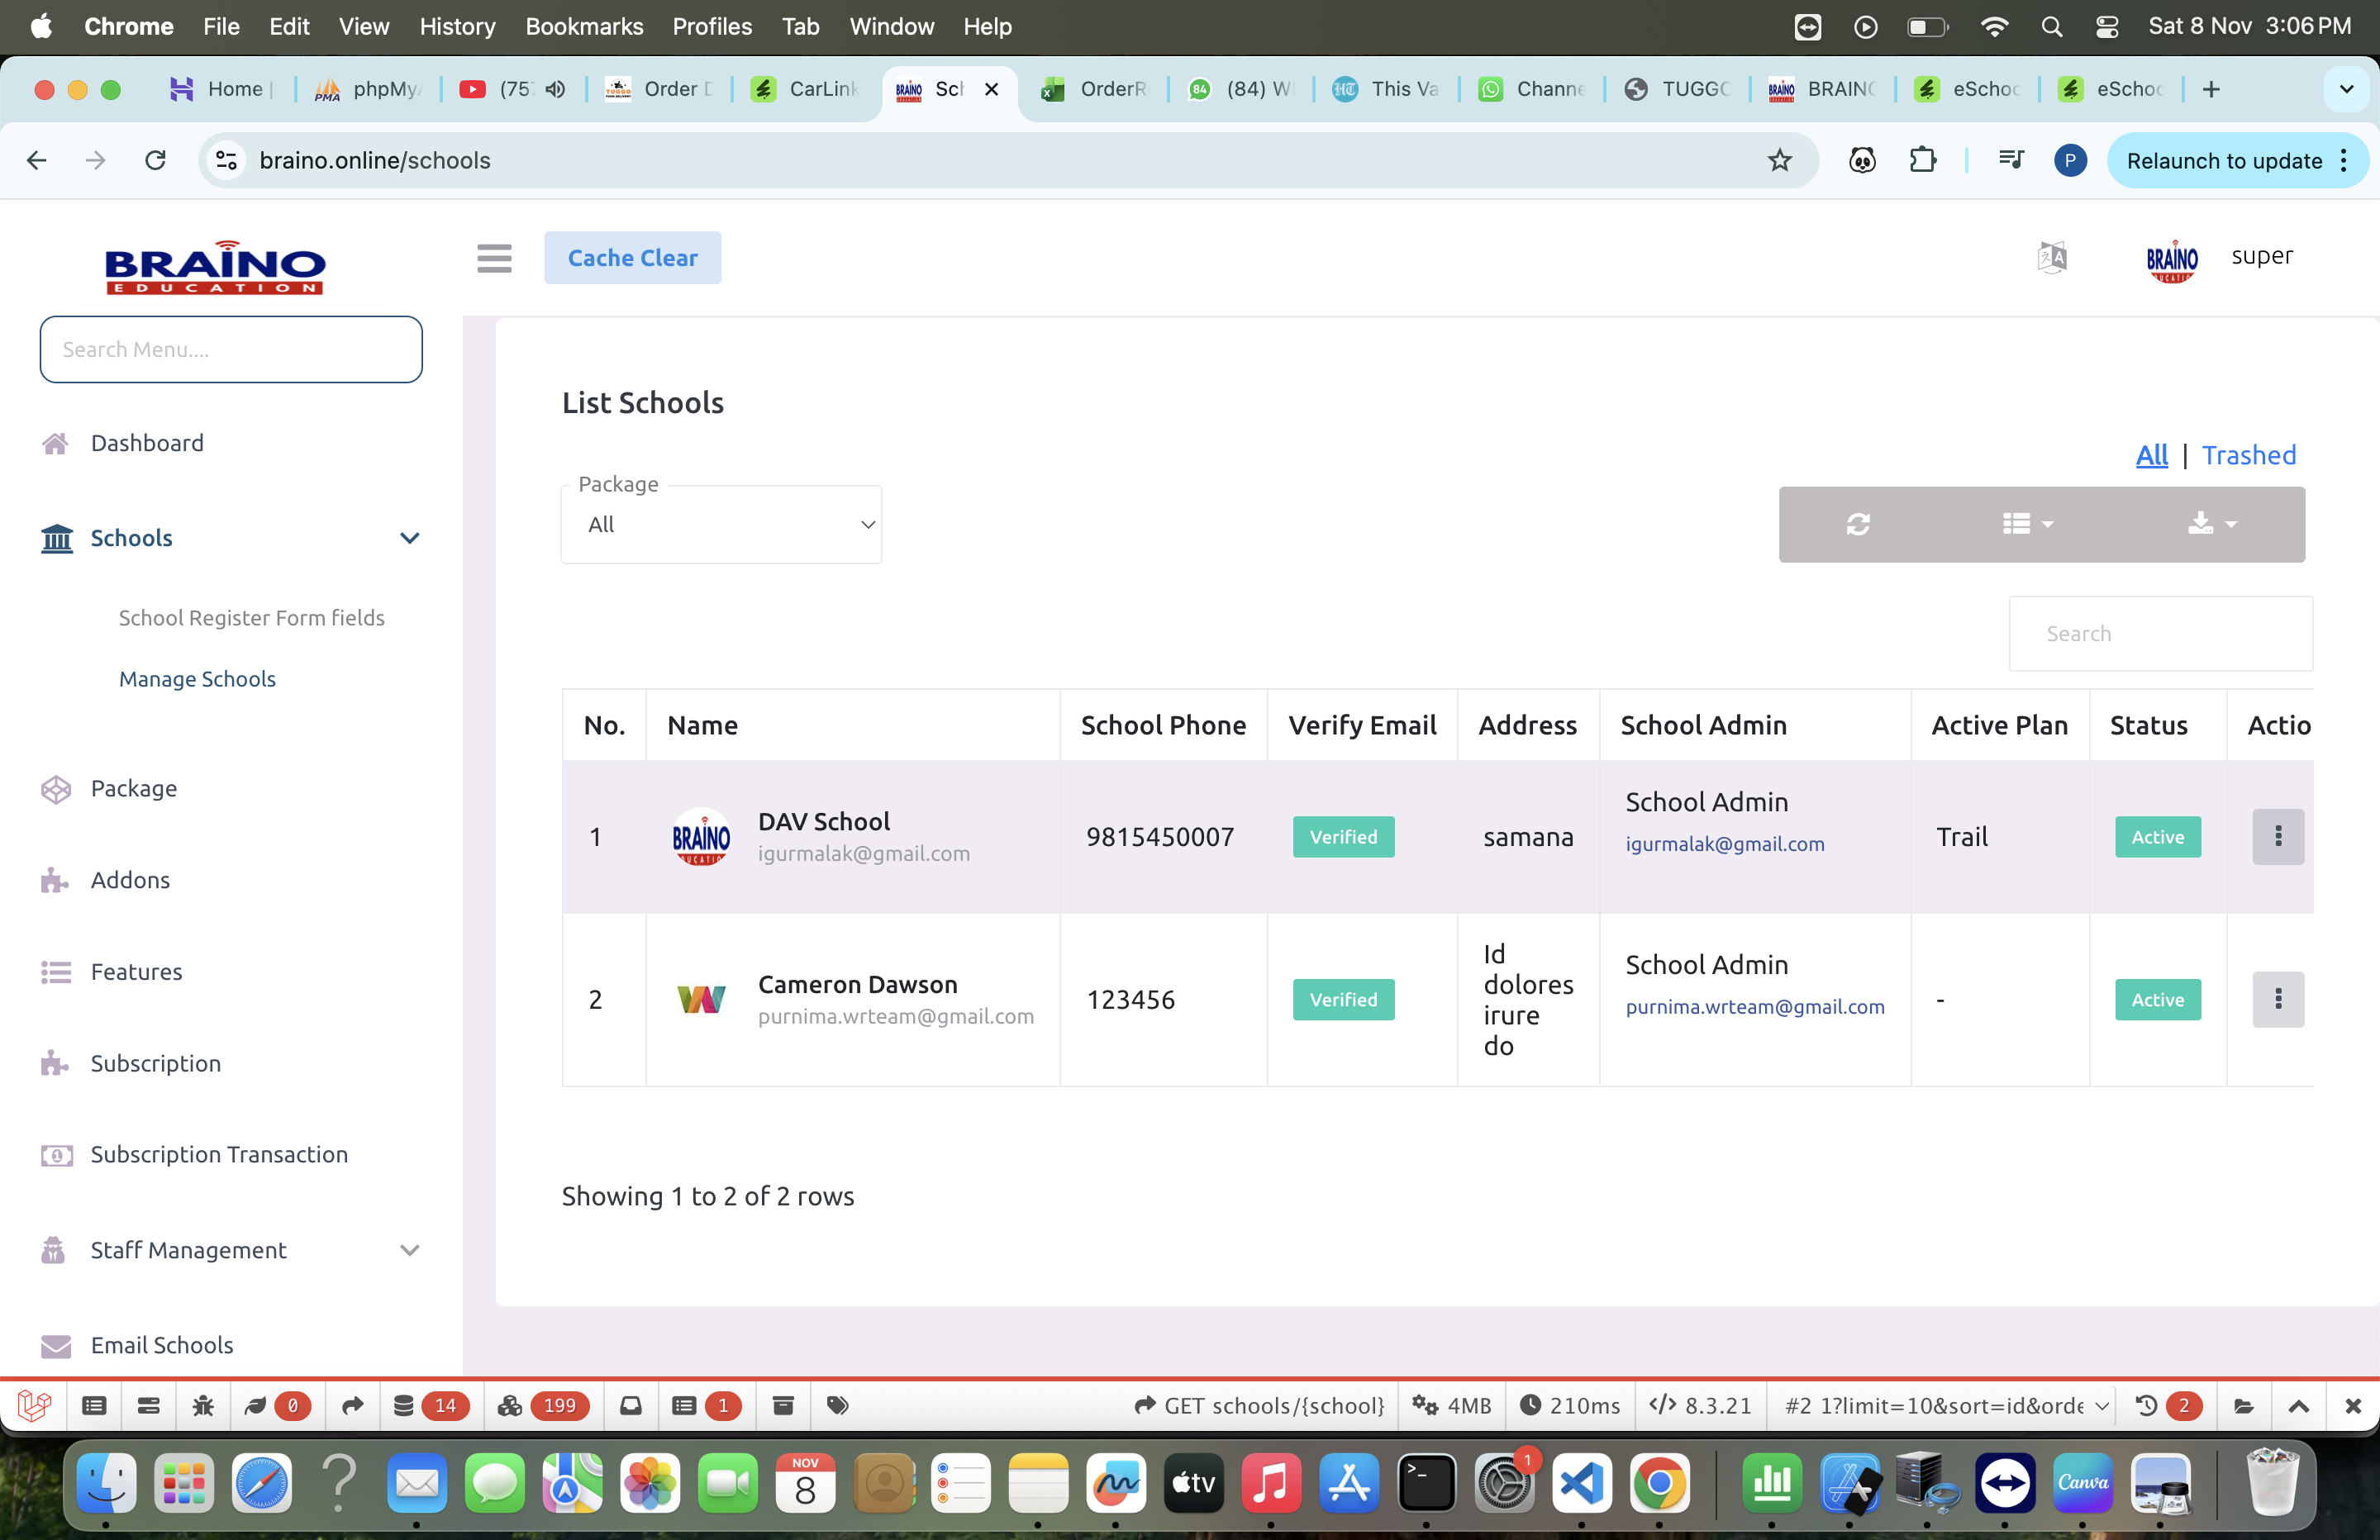The width and height of the screenshot is (2380, 1540).
Task: Open the Package filter dropdown
Action: pyautogui.click(x=721, y=525)
